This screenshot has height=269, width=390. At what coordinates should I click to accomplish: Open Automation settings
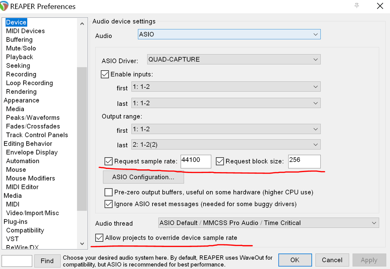[23, 161]
